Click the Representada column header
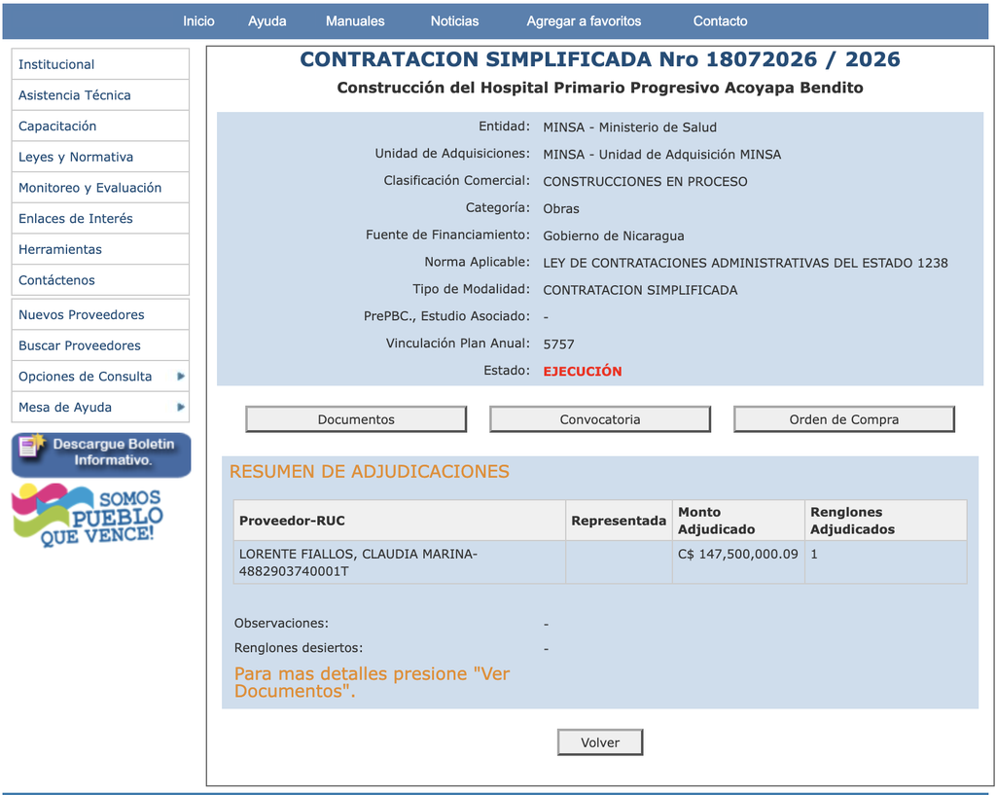Screen dimensions: 996x795 (619, 521)
